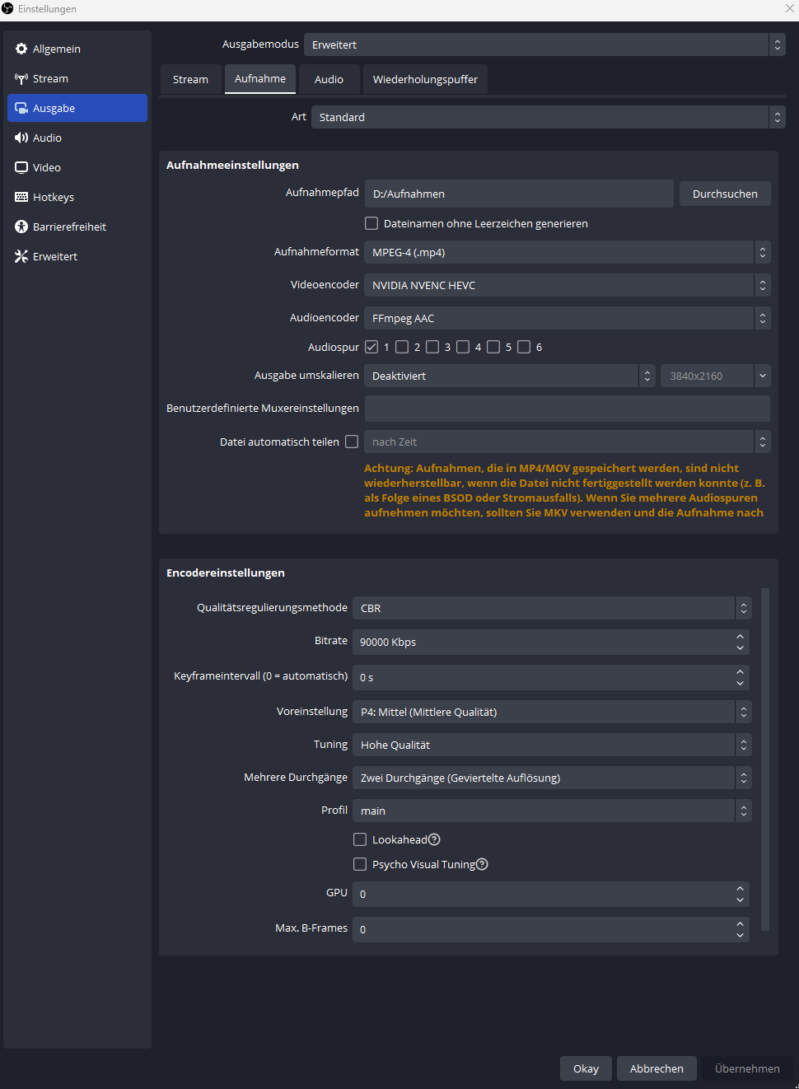This screenshot has height=1089, width=799.
Task: Click the Benutzerdefinierte Muxereinstellungen text field
Action: [567, 409]
